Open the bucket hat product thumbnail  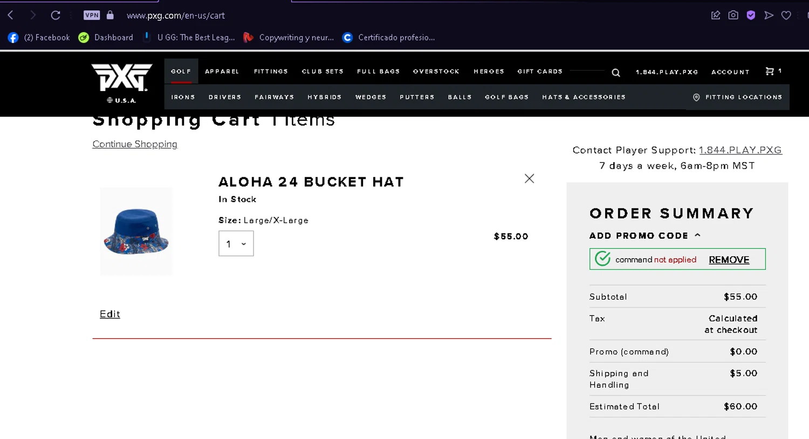tap(136, 231)
